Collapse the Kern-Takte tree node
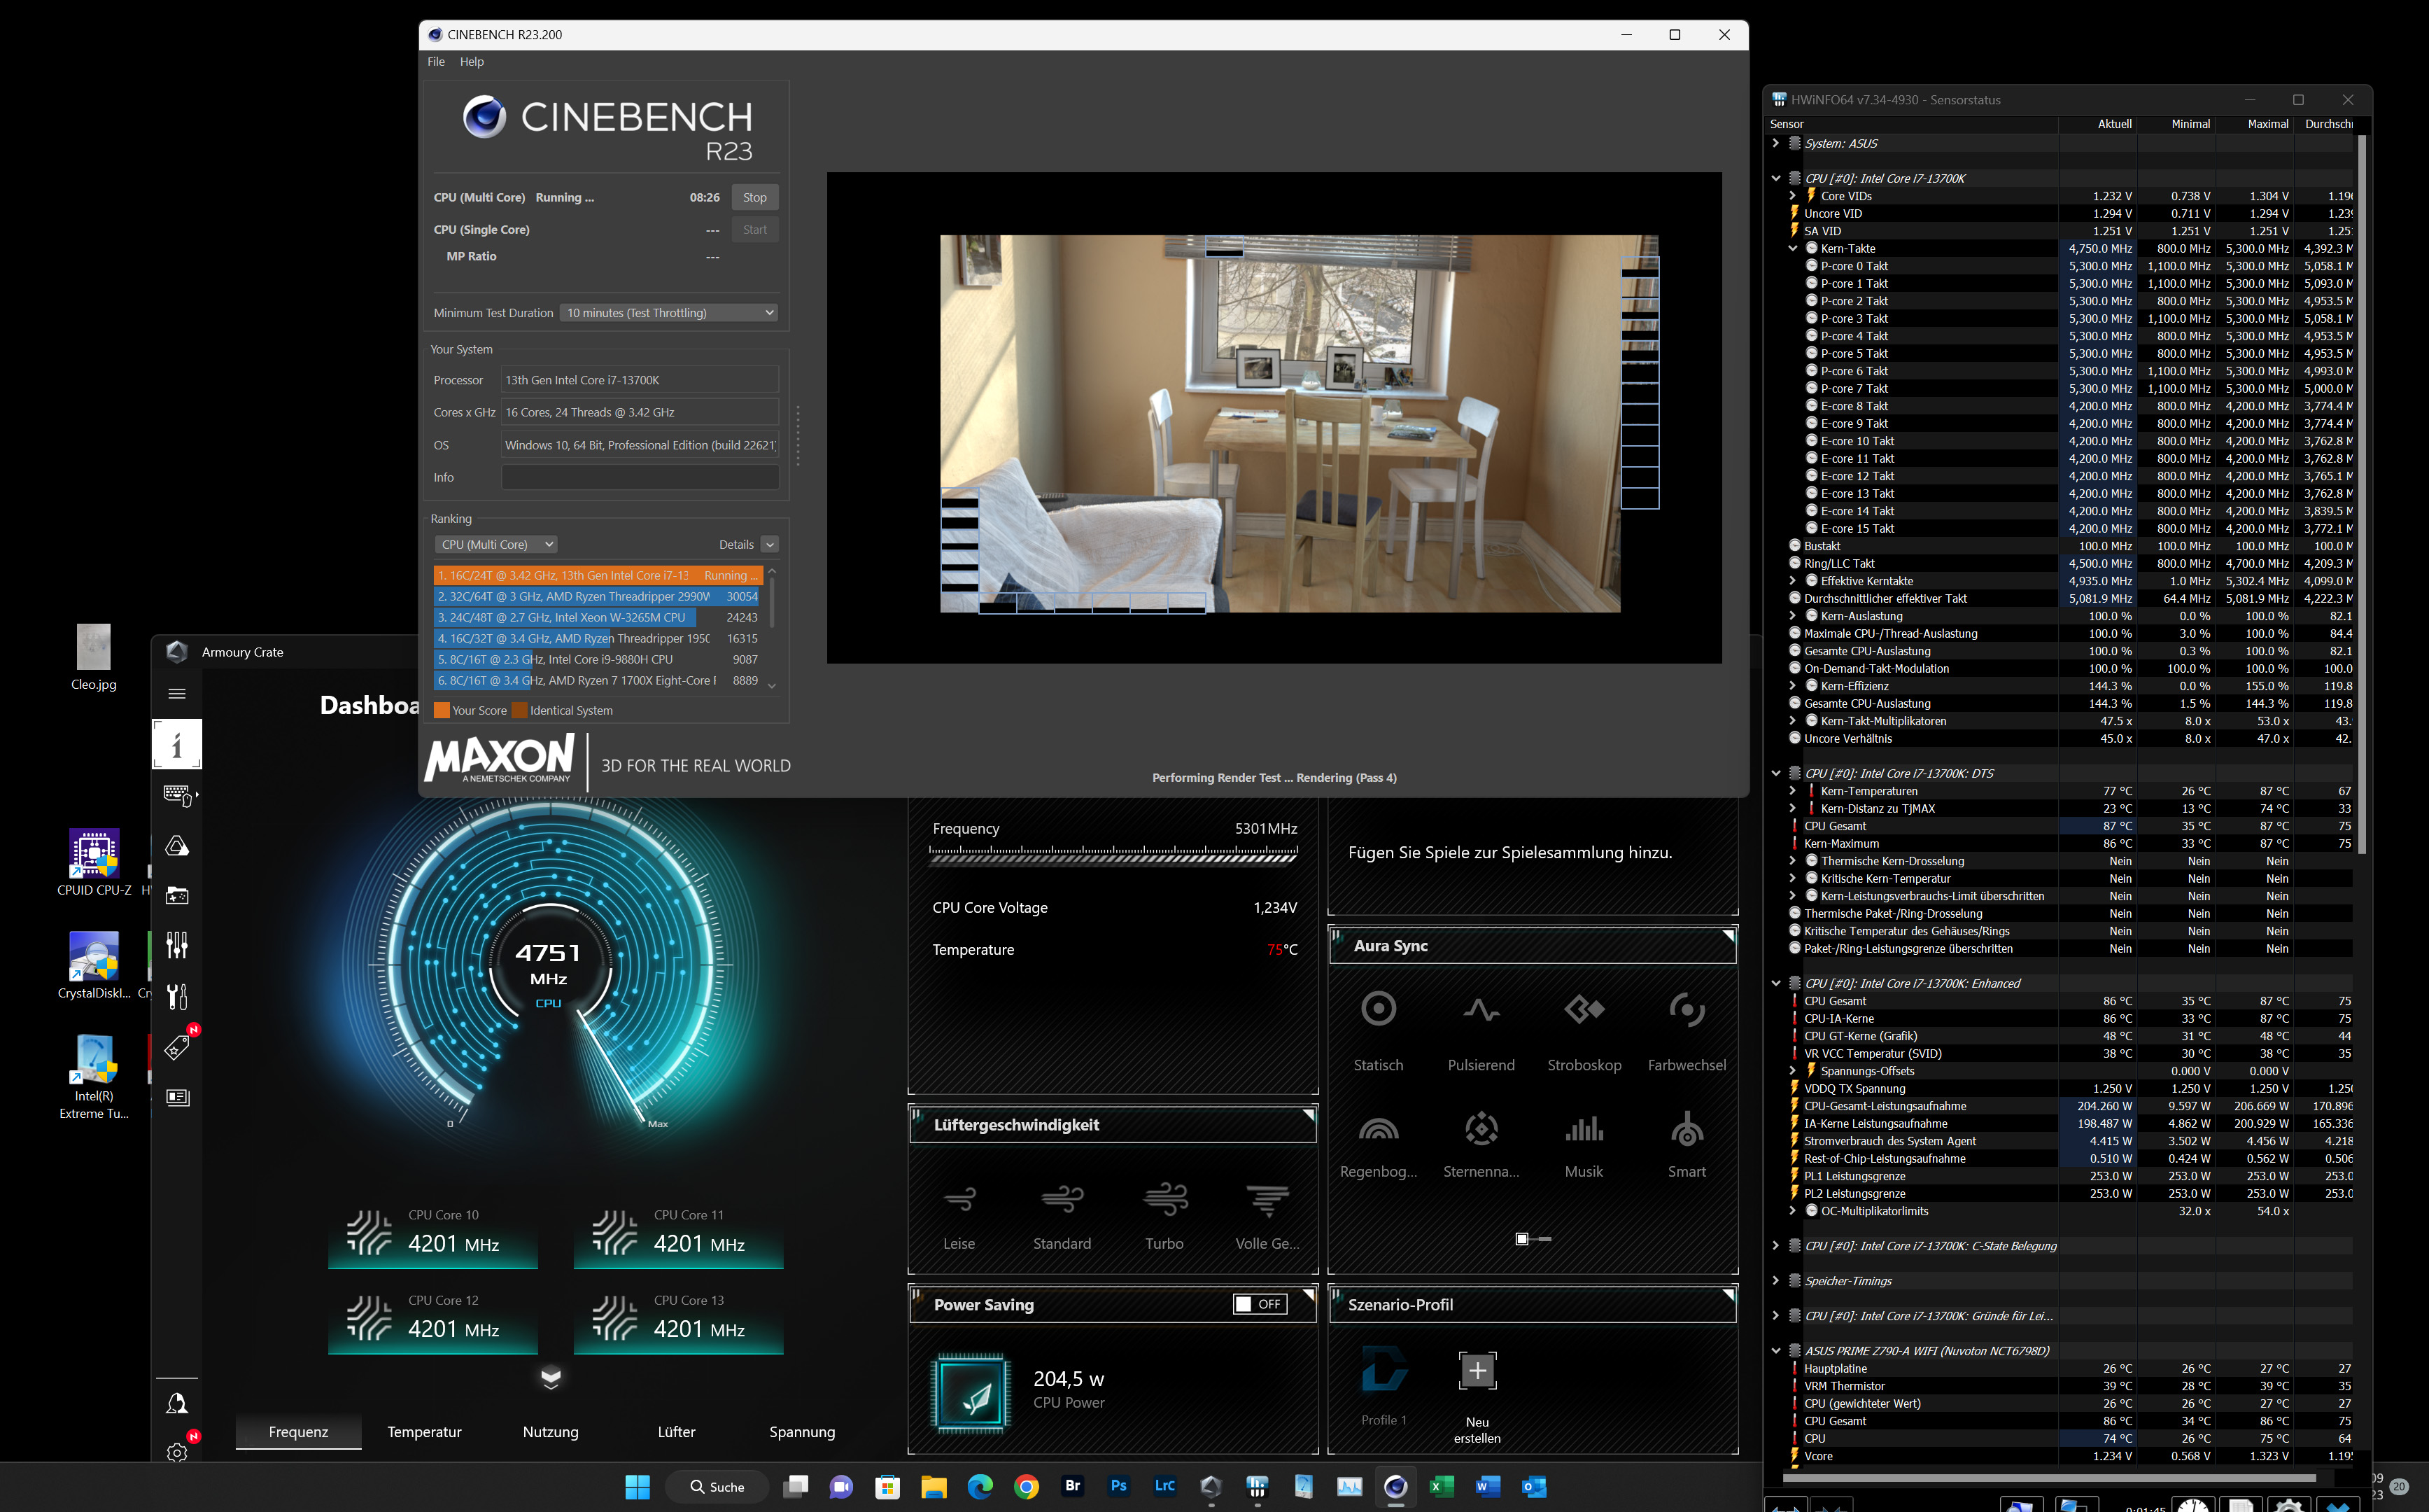The width and height of the screenshot is (2429, 1512). point(1792,249)
